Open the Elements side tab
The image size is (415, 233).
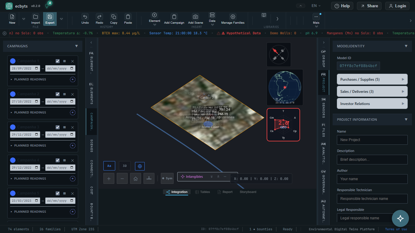coord(91,93)
